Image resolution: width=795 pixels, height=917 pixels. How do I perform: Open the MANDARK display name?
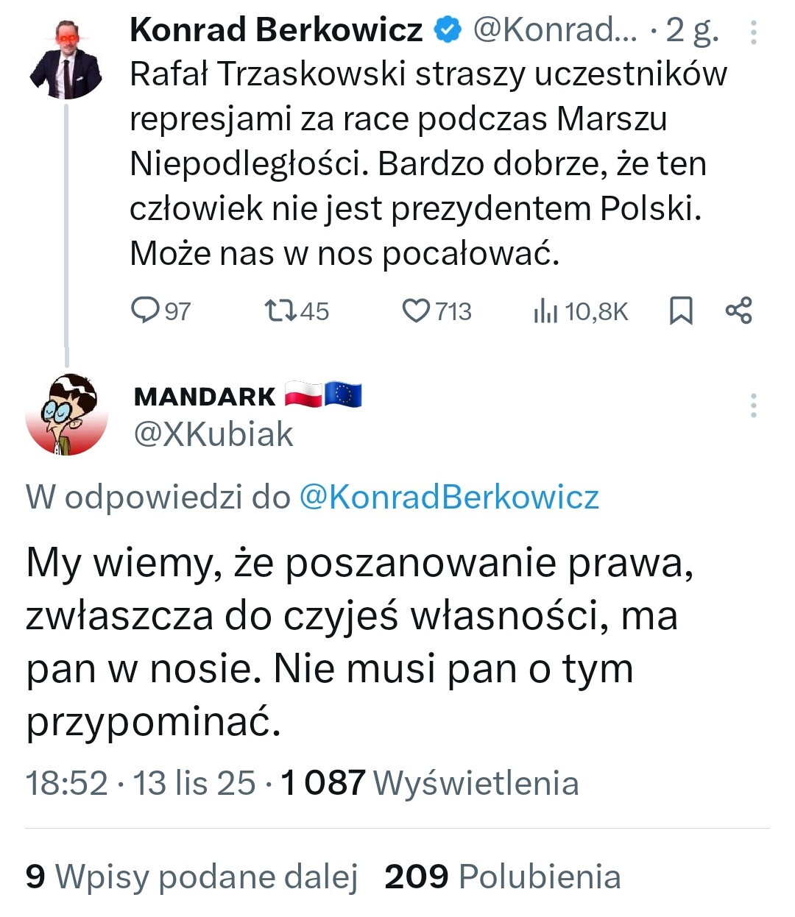tap(205, 397)
